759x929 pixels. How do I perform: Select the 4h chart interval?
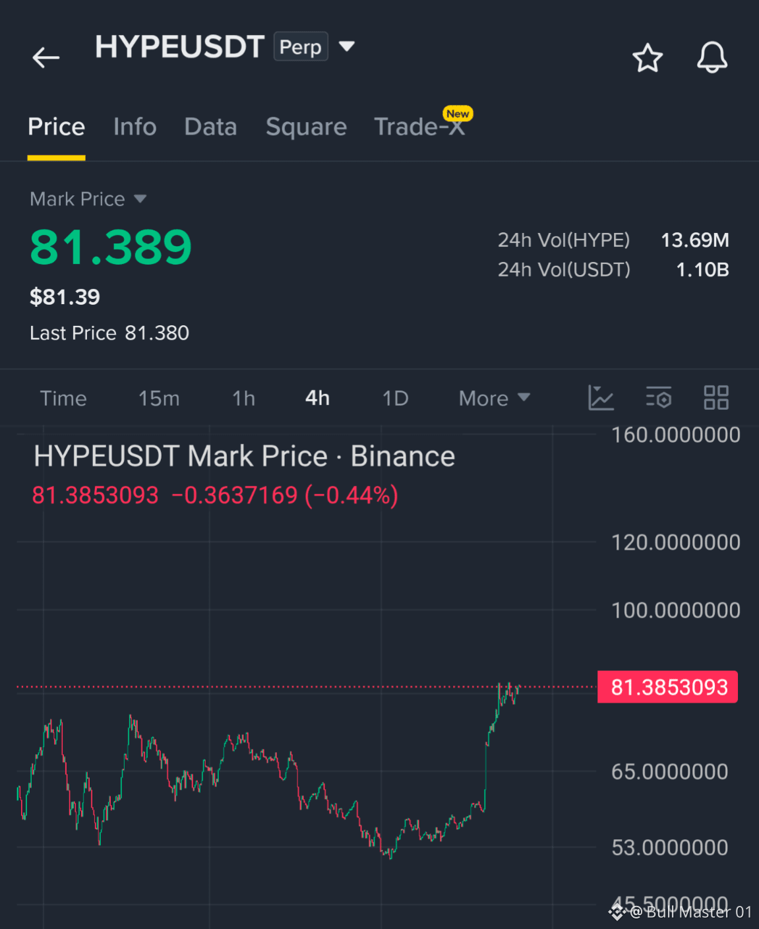(317, 398)
